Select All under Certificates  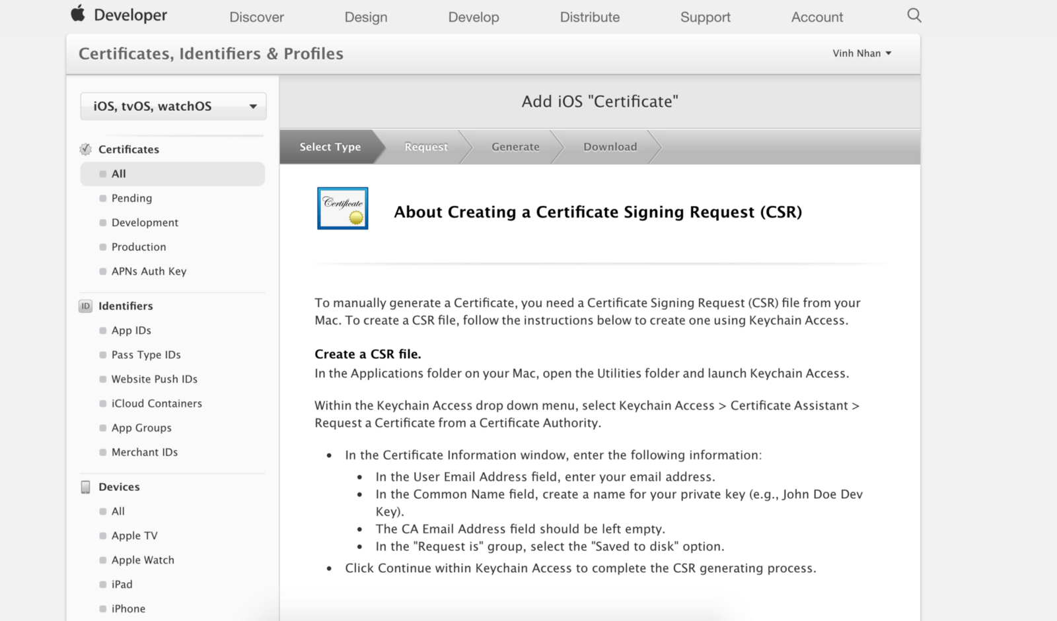(x=172, y=174)
